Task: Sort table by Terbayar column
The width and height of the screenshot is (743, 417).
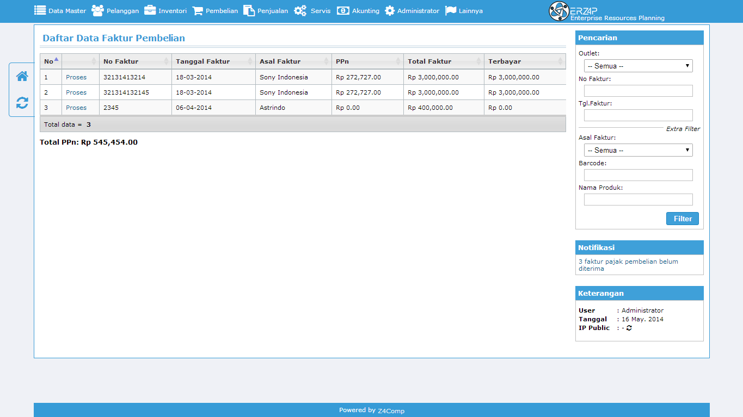Action: 525,61
